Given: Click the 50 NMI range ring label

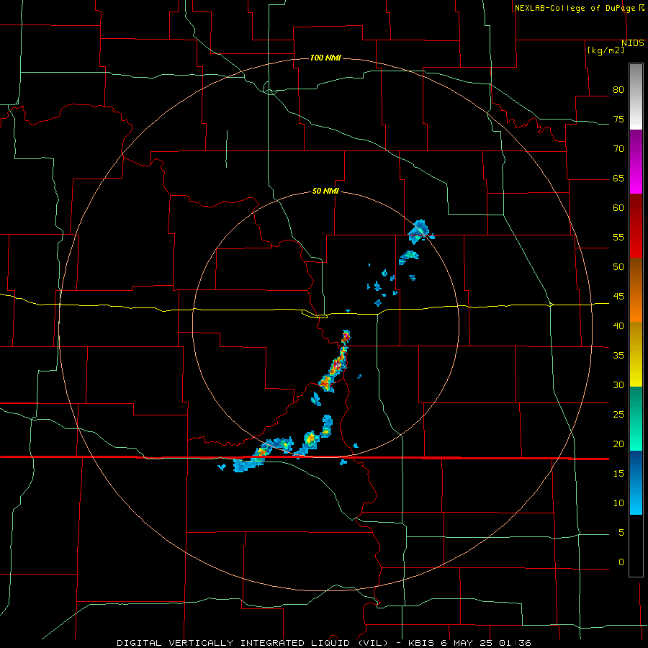Looking at the screenshot, I should click(x=325, y=191).
